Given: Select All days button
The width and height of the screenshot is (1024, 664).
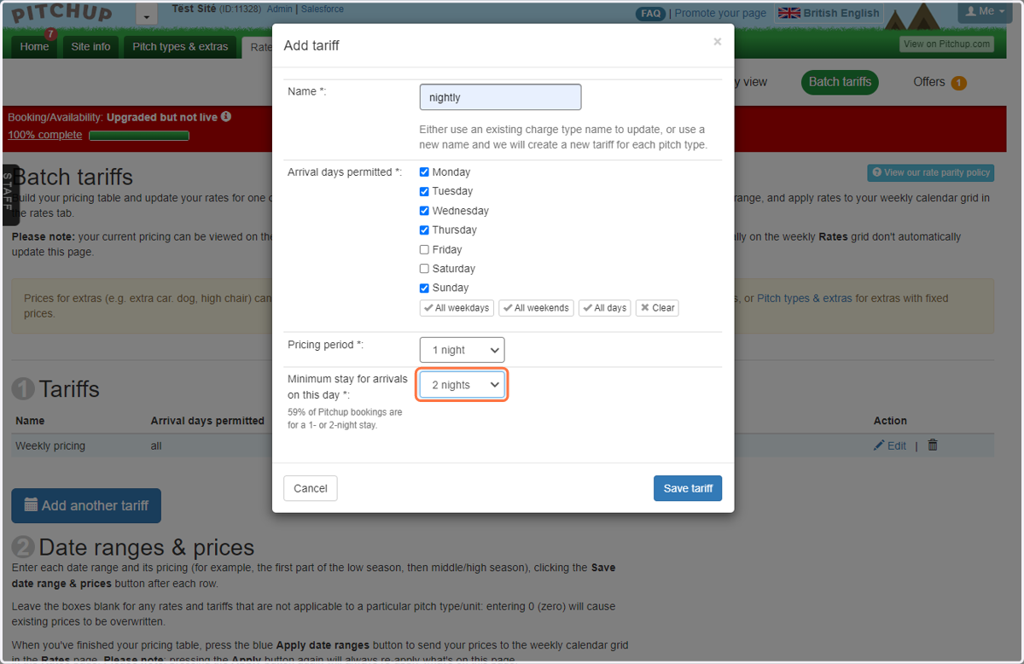Looking at the screenshot, I should point(605,308).
